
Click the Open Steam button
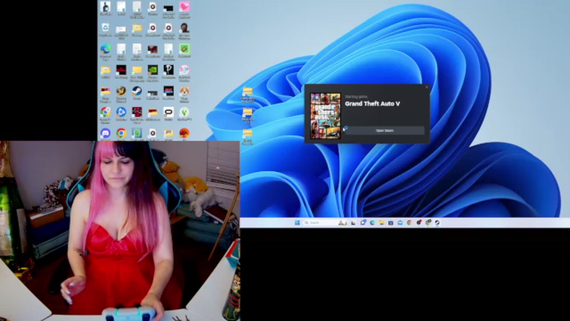coord(385,130)
